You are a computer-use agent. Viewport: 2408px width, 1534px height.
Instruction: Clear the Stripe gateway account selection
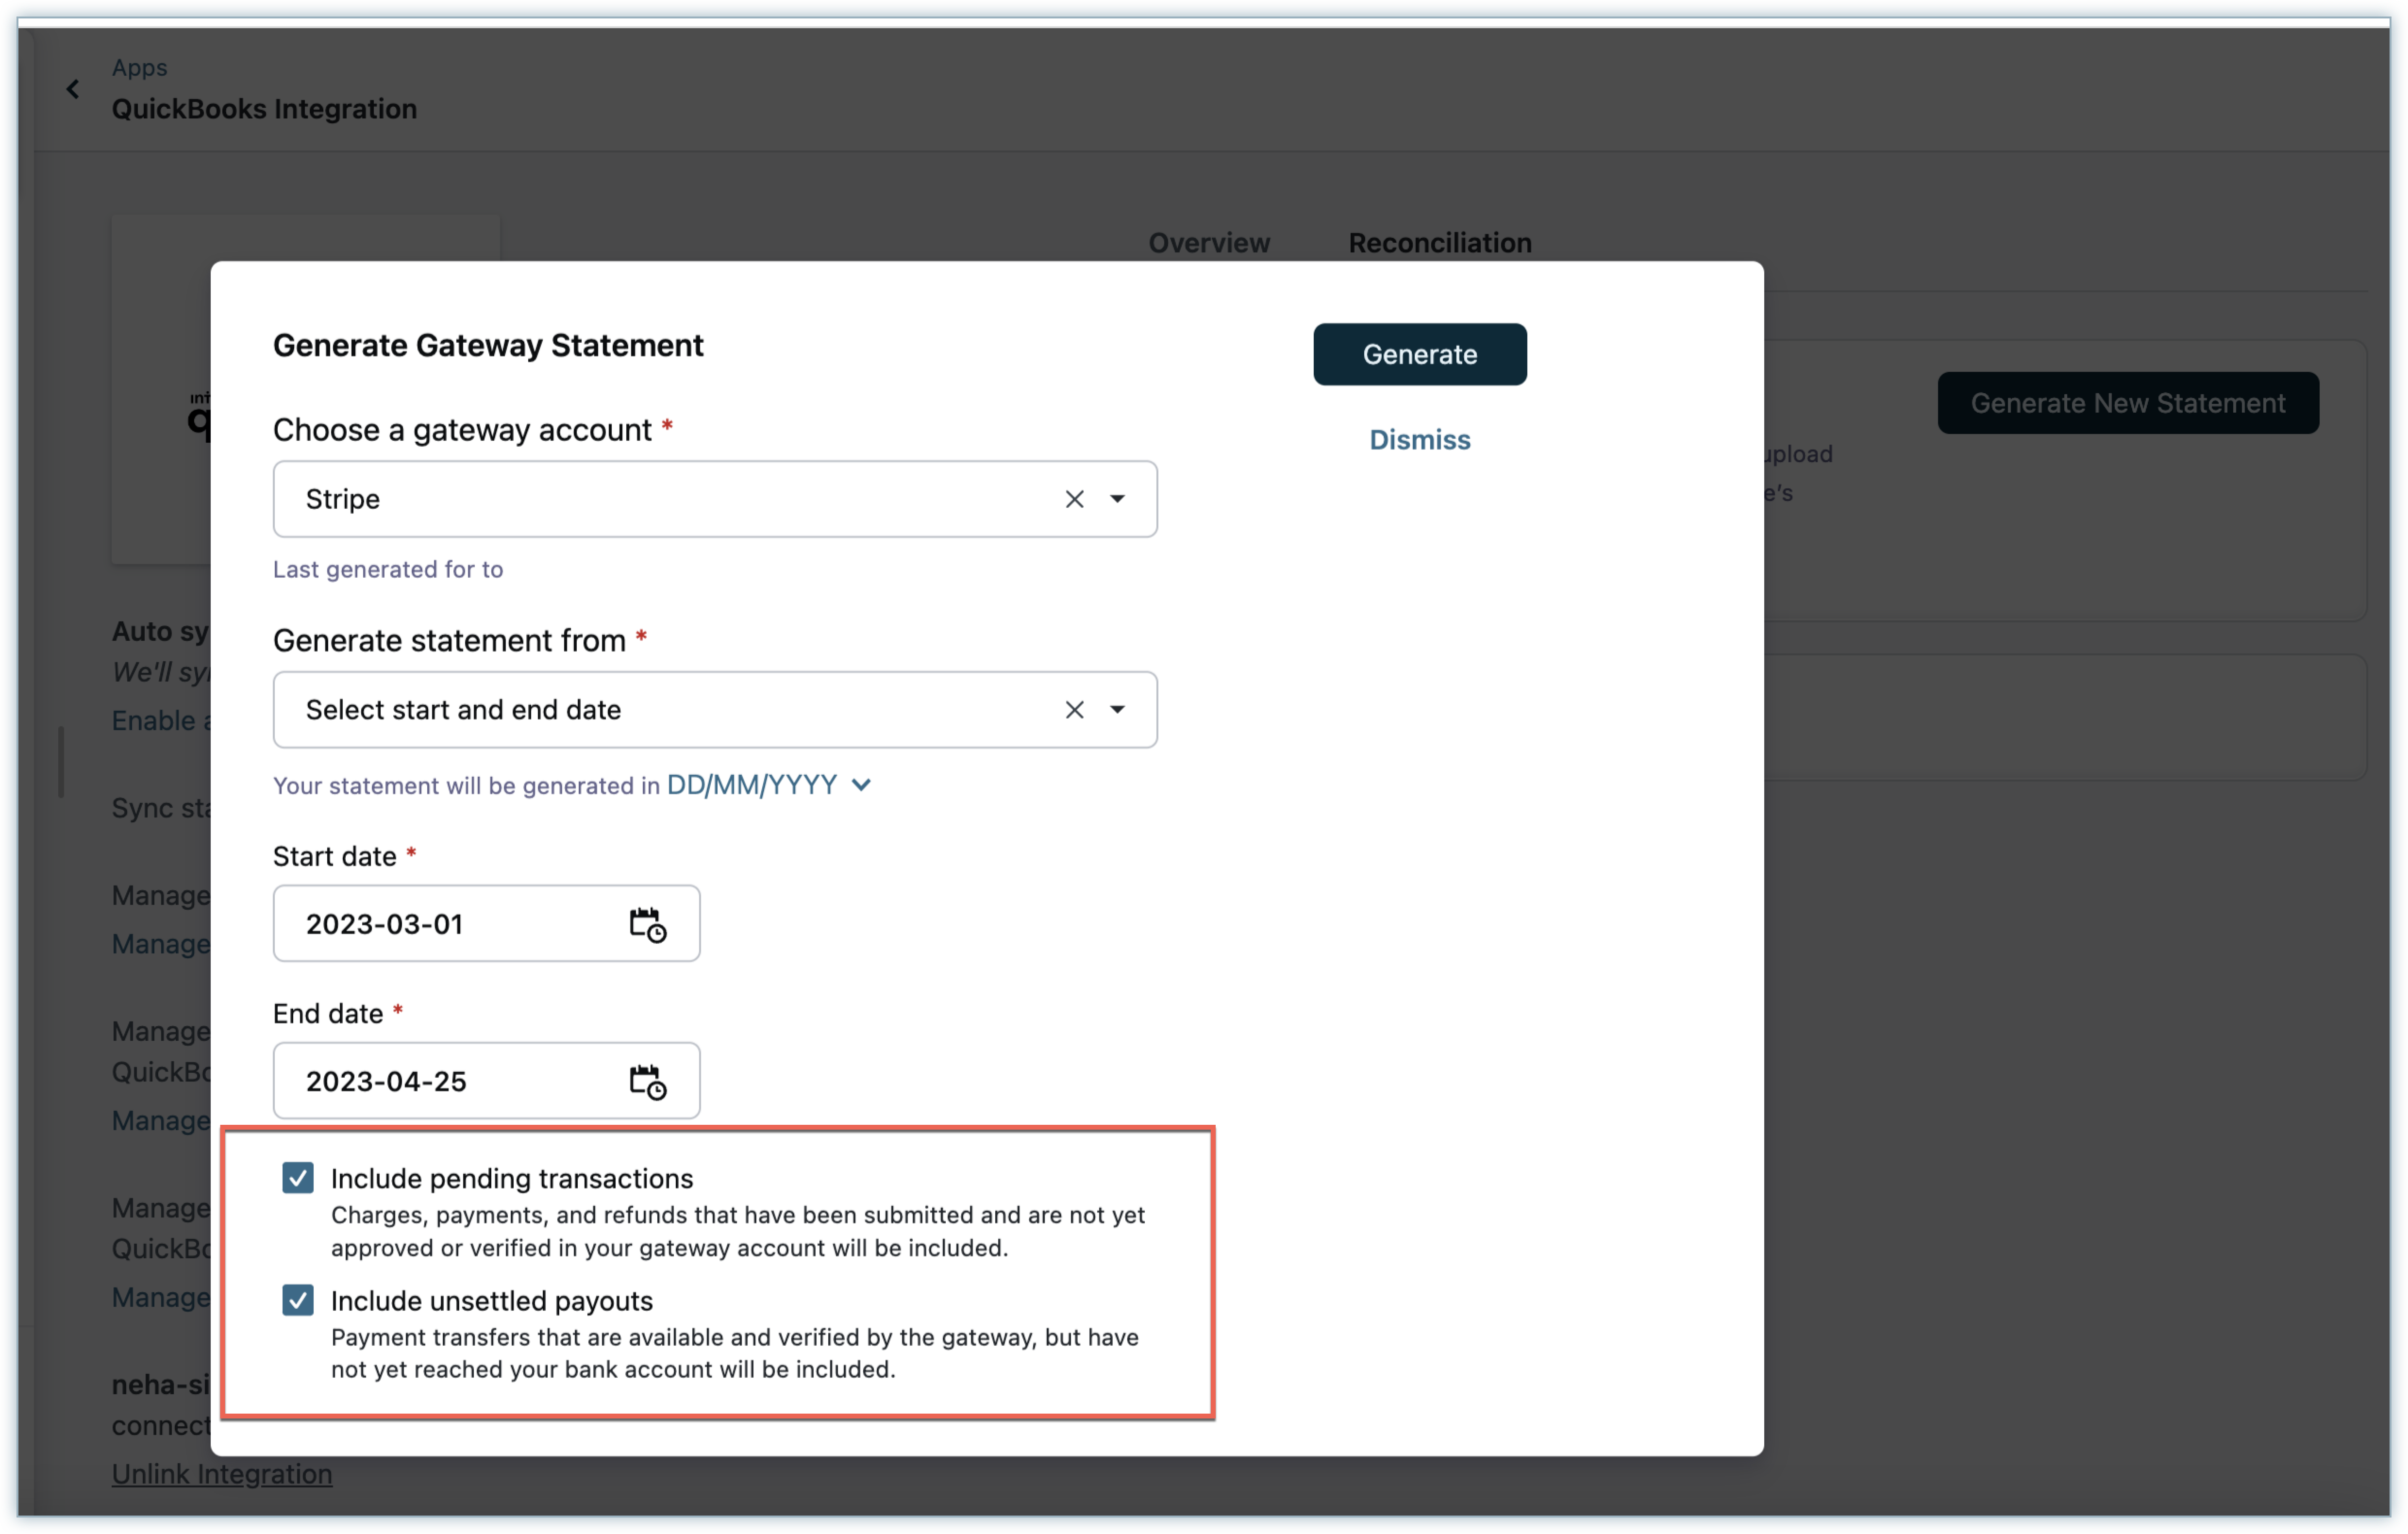[1074, 499]
